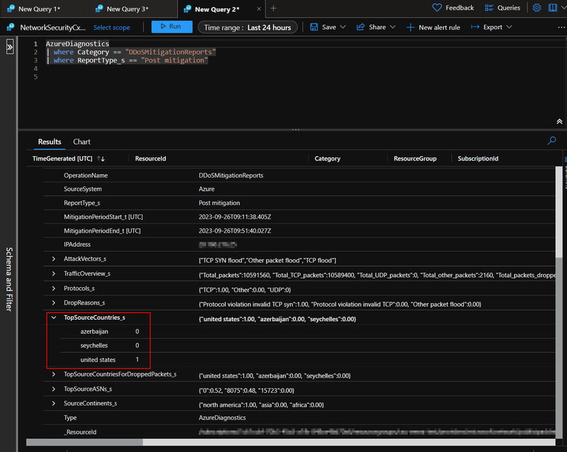The width and height of the screenshot is (567, 452).
Task: Click the docs book layout icon
Action: [553, 7]
